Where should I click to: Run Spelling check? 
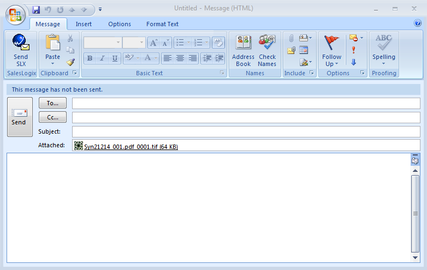pos(384,50)
